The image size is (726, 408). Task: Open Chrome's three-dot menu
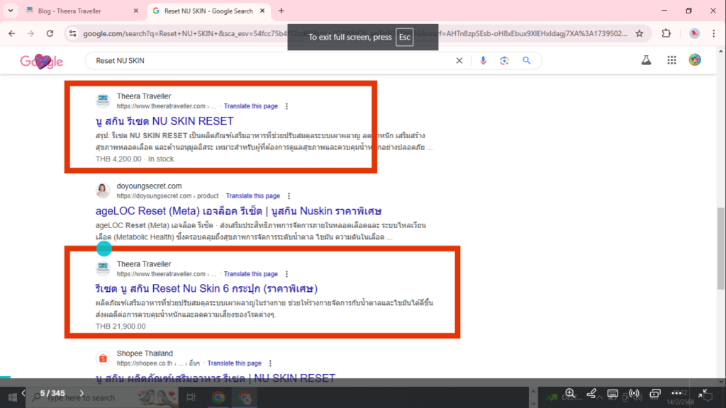(713, 33)
